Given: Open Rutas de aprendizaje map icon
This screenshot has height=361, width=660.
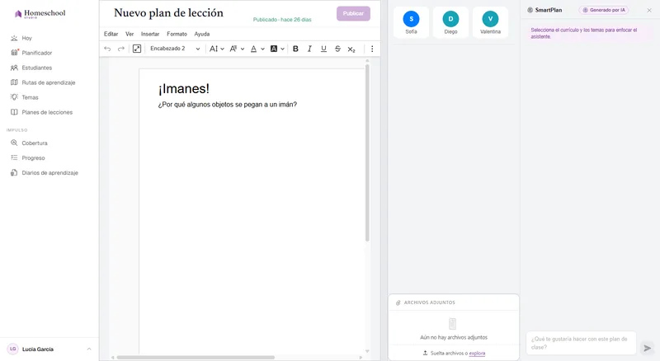Looking at the screenshot, I should click(x=14, y=82).
